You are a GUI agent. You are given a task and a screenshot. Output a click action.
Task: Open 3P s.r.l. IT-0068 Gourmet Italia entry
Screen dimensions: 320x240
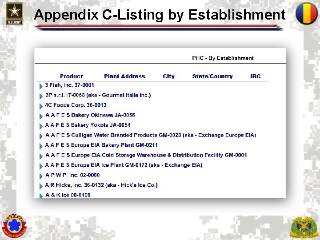click(x=98, y=95)
